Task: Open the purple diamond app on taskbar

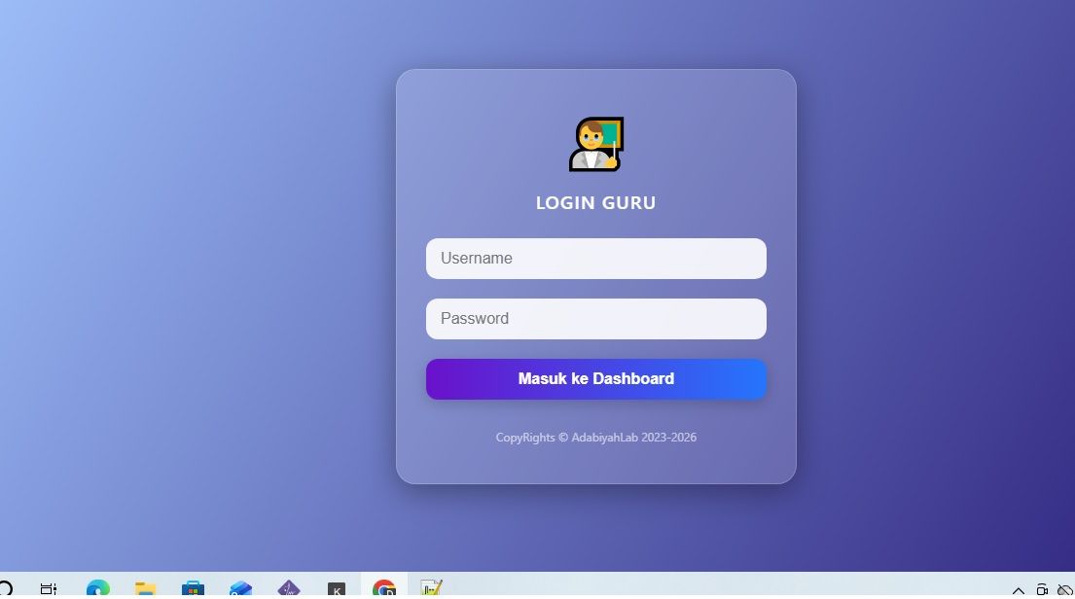Action: click(289, 588)
